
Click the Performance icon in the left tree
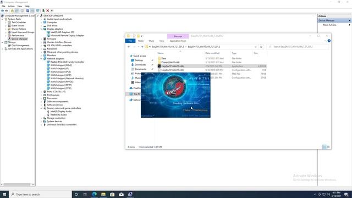(x=9, y=35)
